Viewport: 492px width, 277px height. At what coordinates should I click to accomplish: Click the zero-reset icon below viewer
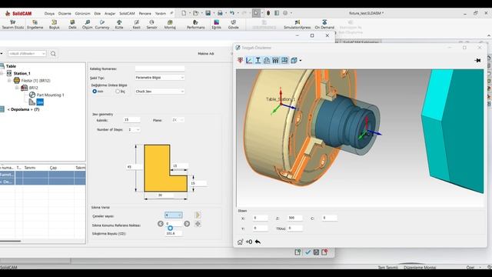click(x=249, y=242)
